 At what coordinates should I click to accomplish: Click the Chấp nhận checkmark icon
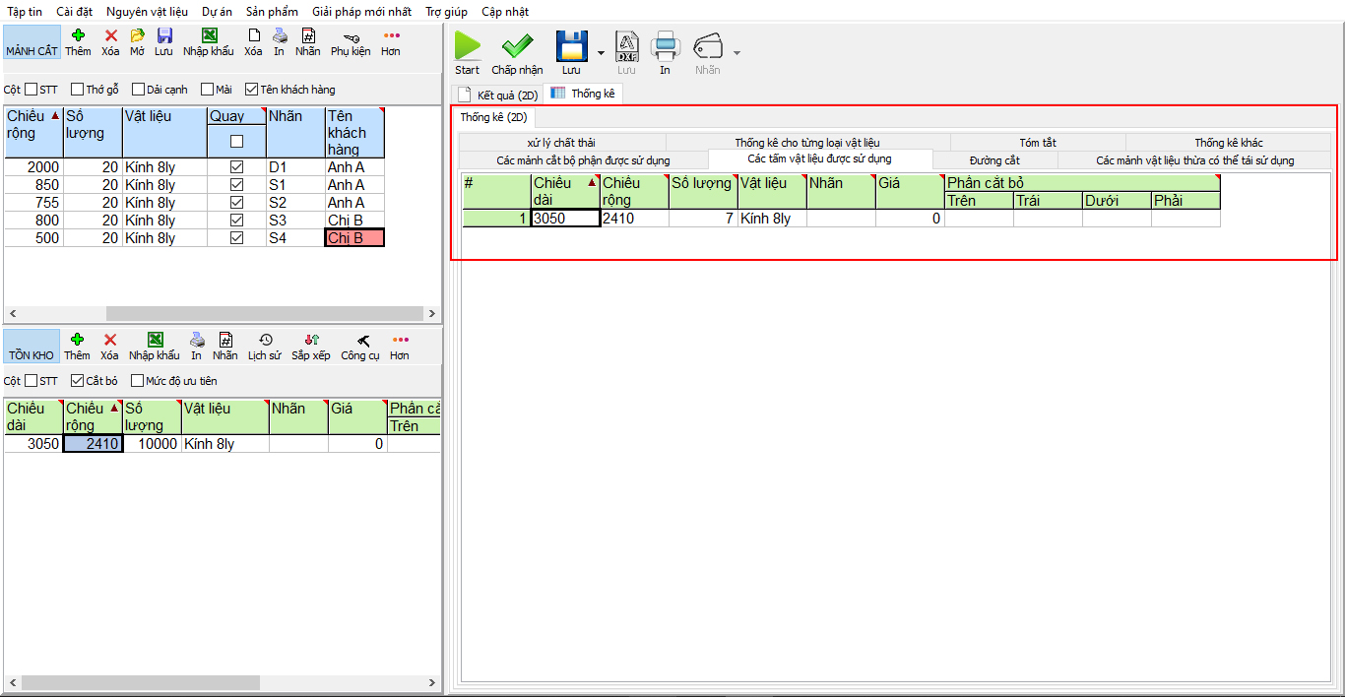click(x=517, y=46)
